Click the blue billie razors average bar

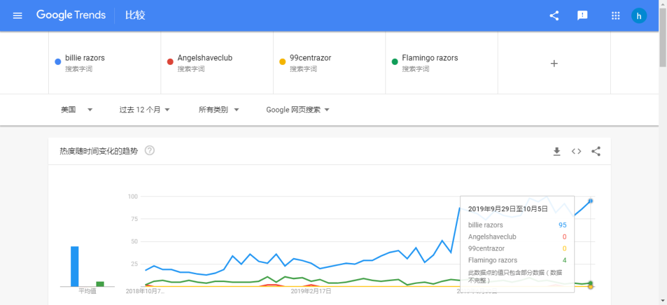(x=75, y=266)
